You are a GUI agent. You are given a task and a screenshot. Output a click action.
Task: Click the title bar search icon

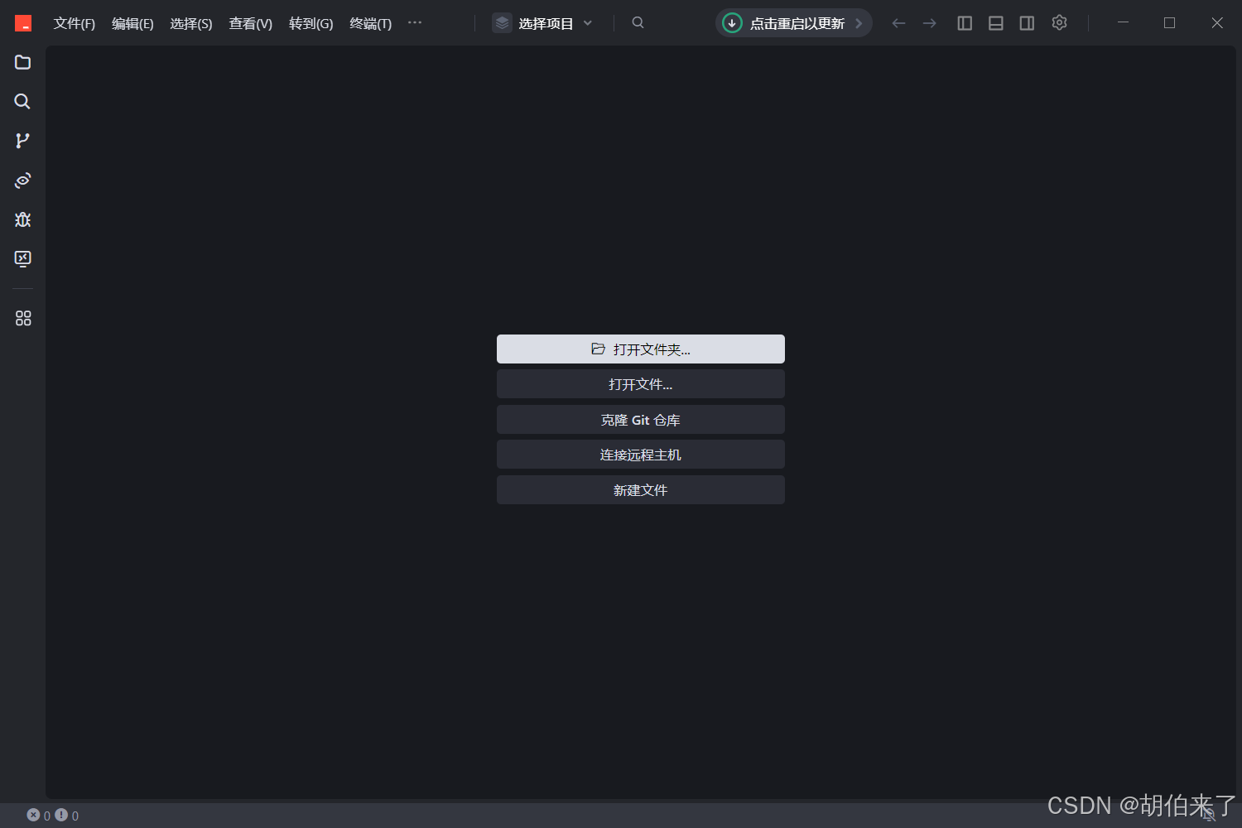pos(638,22)
